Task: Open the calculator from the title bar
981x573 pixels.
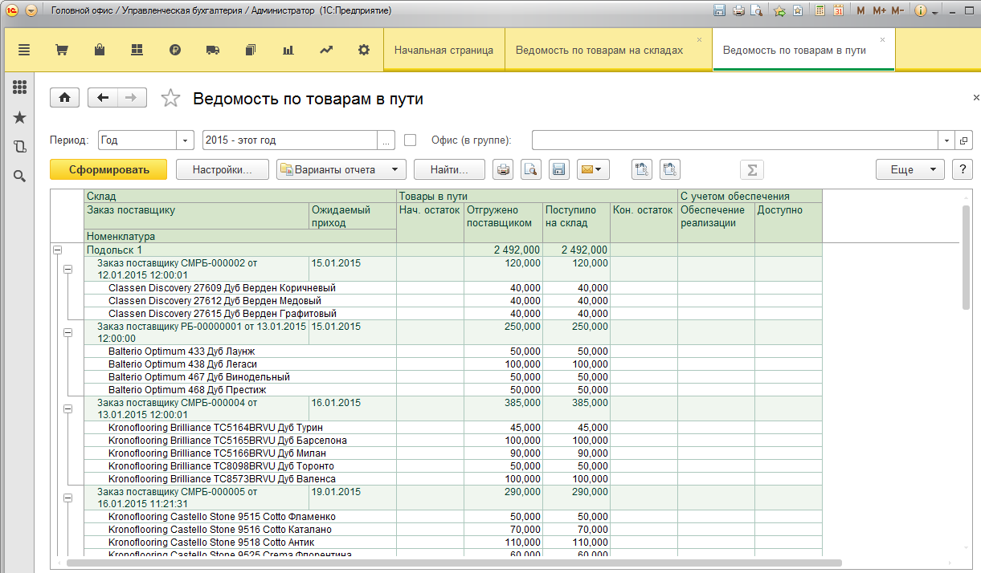Action: (x=820, y=11)
